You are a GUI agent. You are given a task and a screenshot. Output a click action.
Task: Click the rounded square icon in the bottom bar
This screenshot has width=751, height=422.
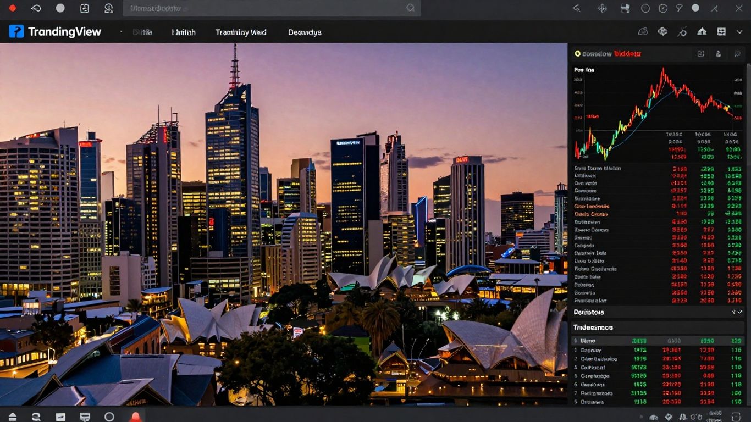pyautogui.click(x=736, y=417)
